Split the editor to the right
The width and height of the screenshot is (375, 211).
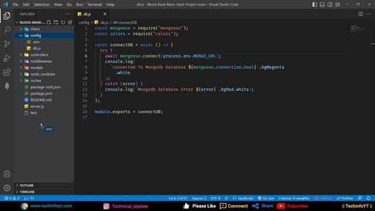coord(361,14)
